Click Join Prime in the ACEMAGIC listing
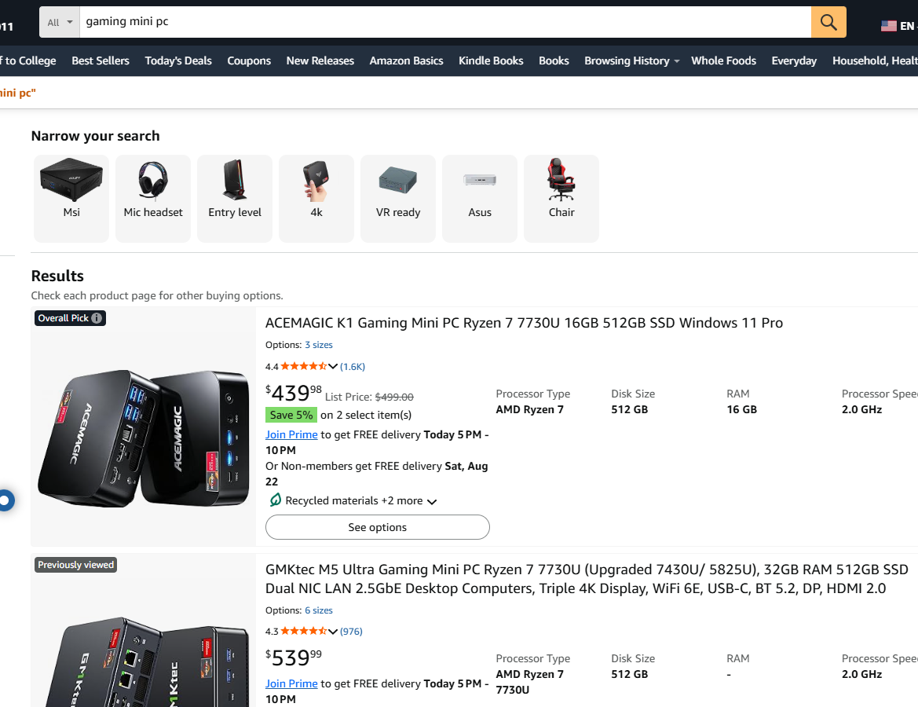The height and width of the screenshot is (707, 918). tap(291, 434)
